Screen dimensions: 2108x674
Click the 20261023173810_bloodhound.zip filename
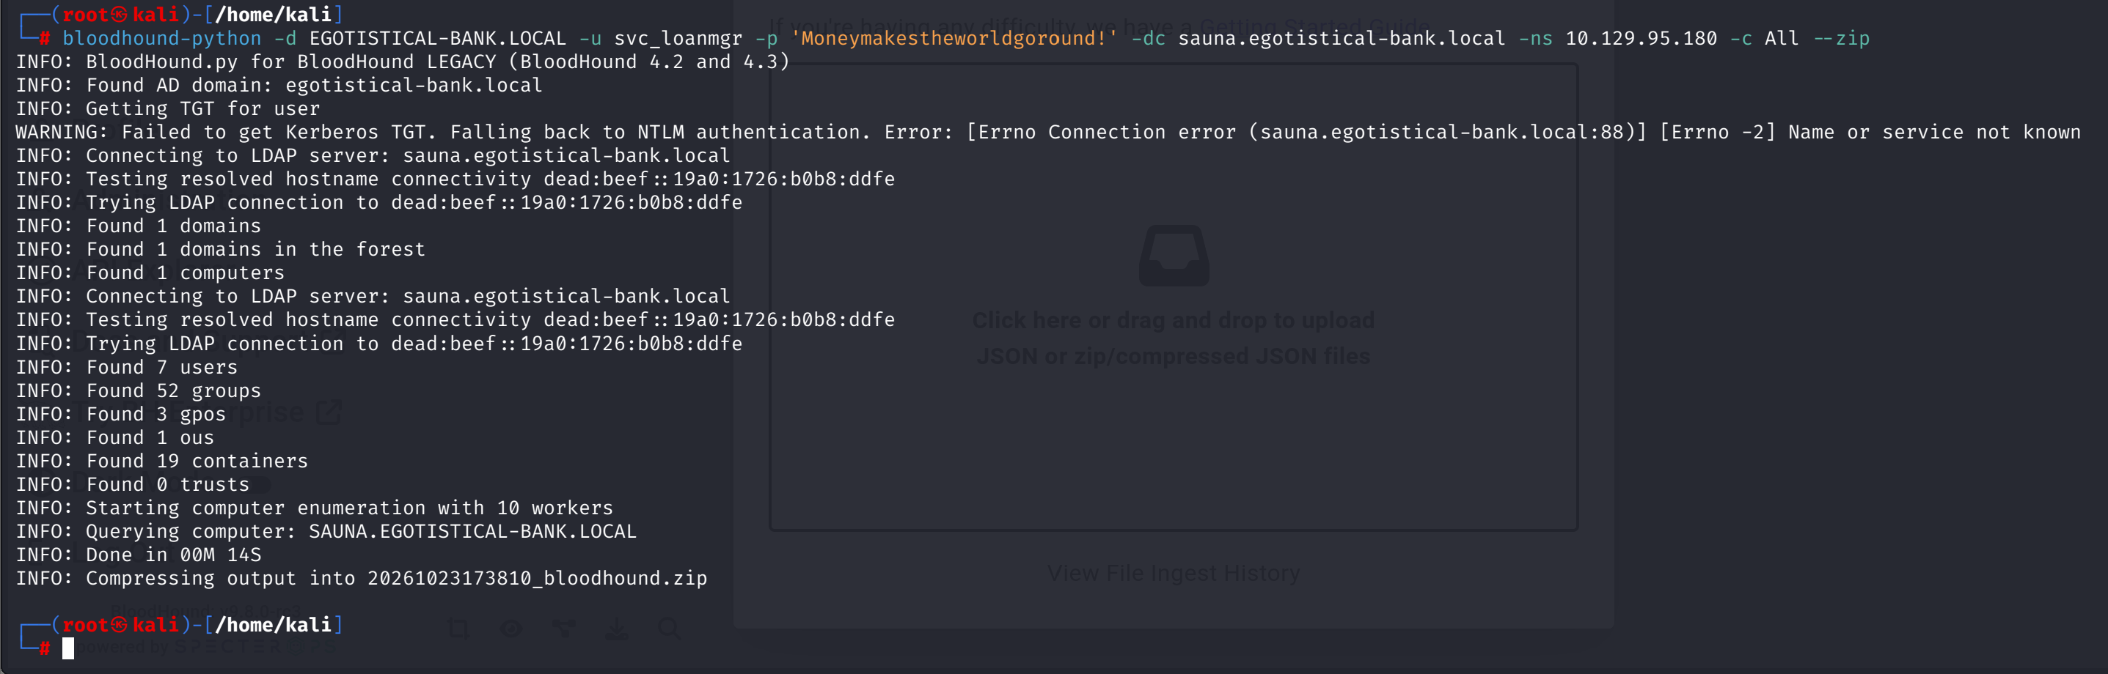coord(537,579)
